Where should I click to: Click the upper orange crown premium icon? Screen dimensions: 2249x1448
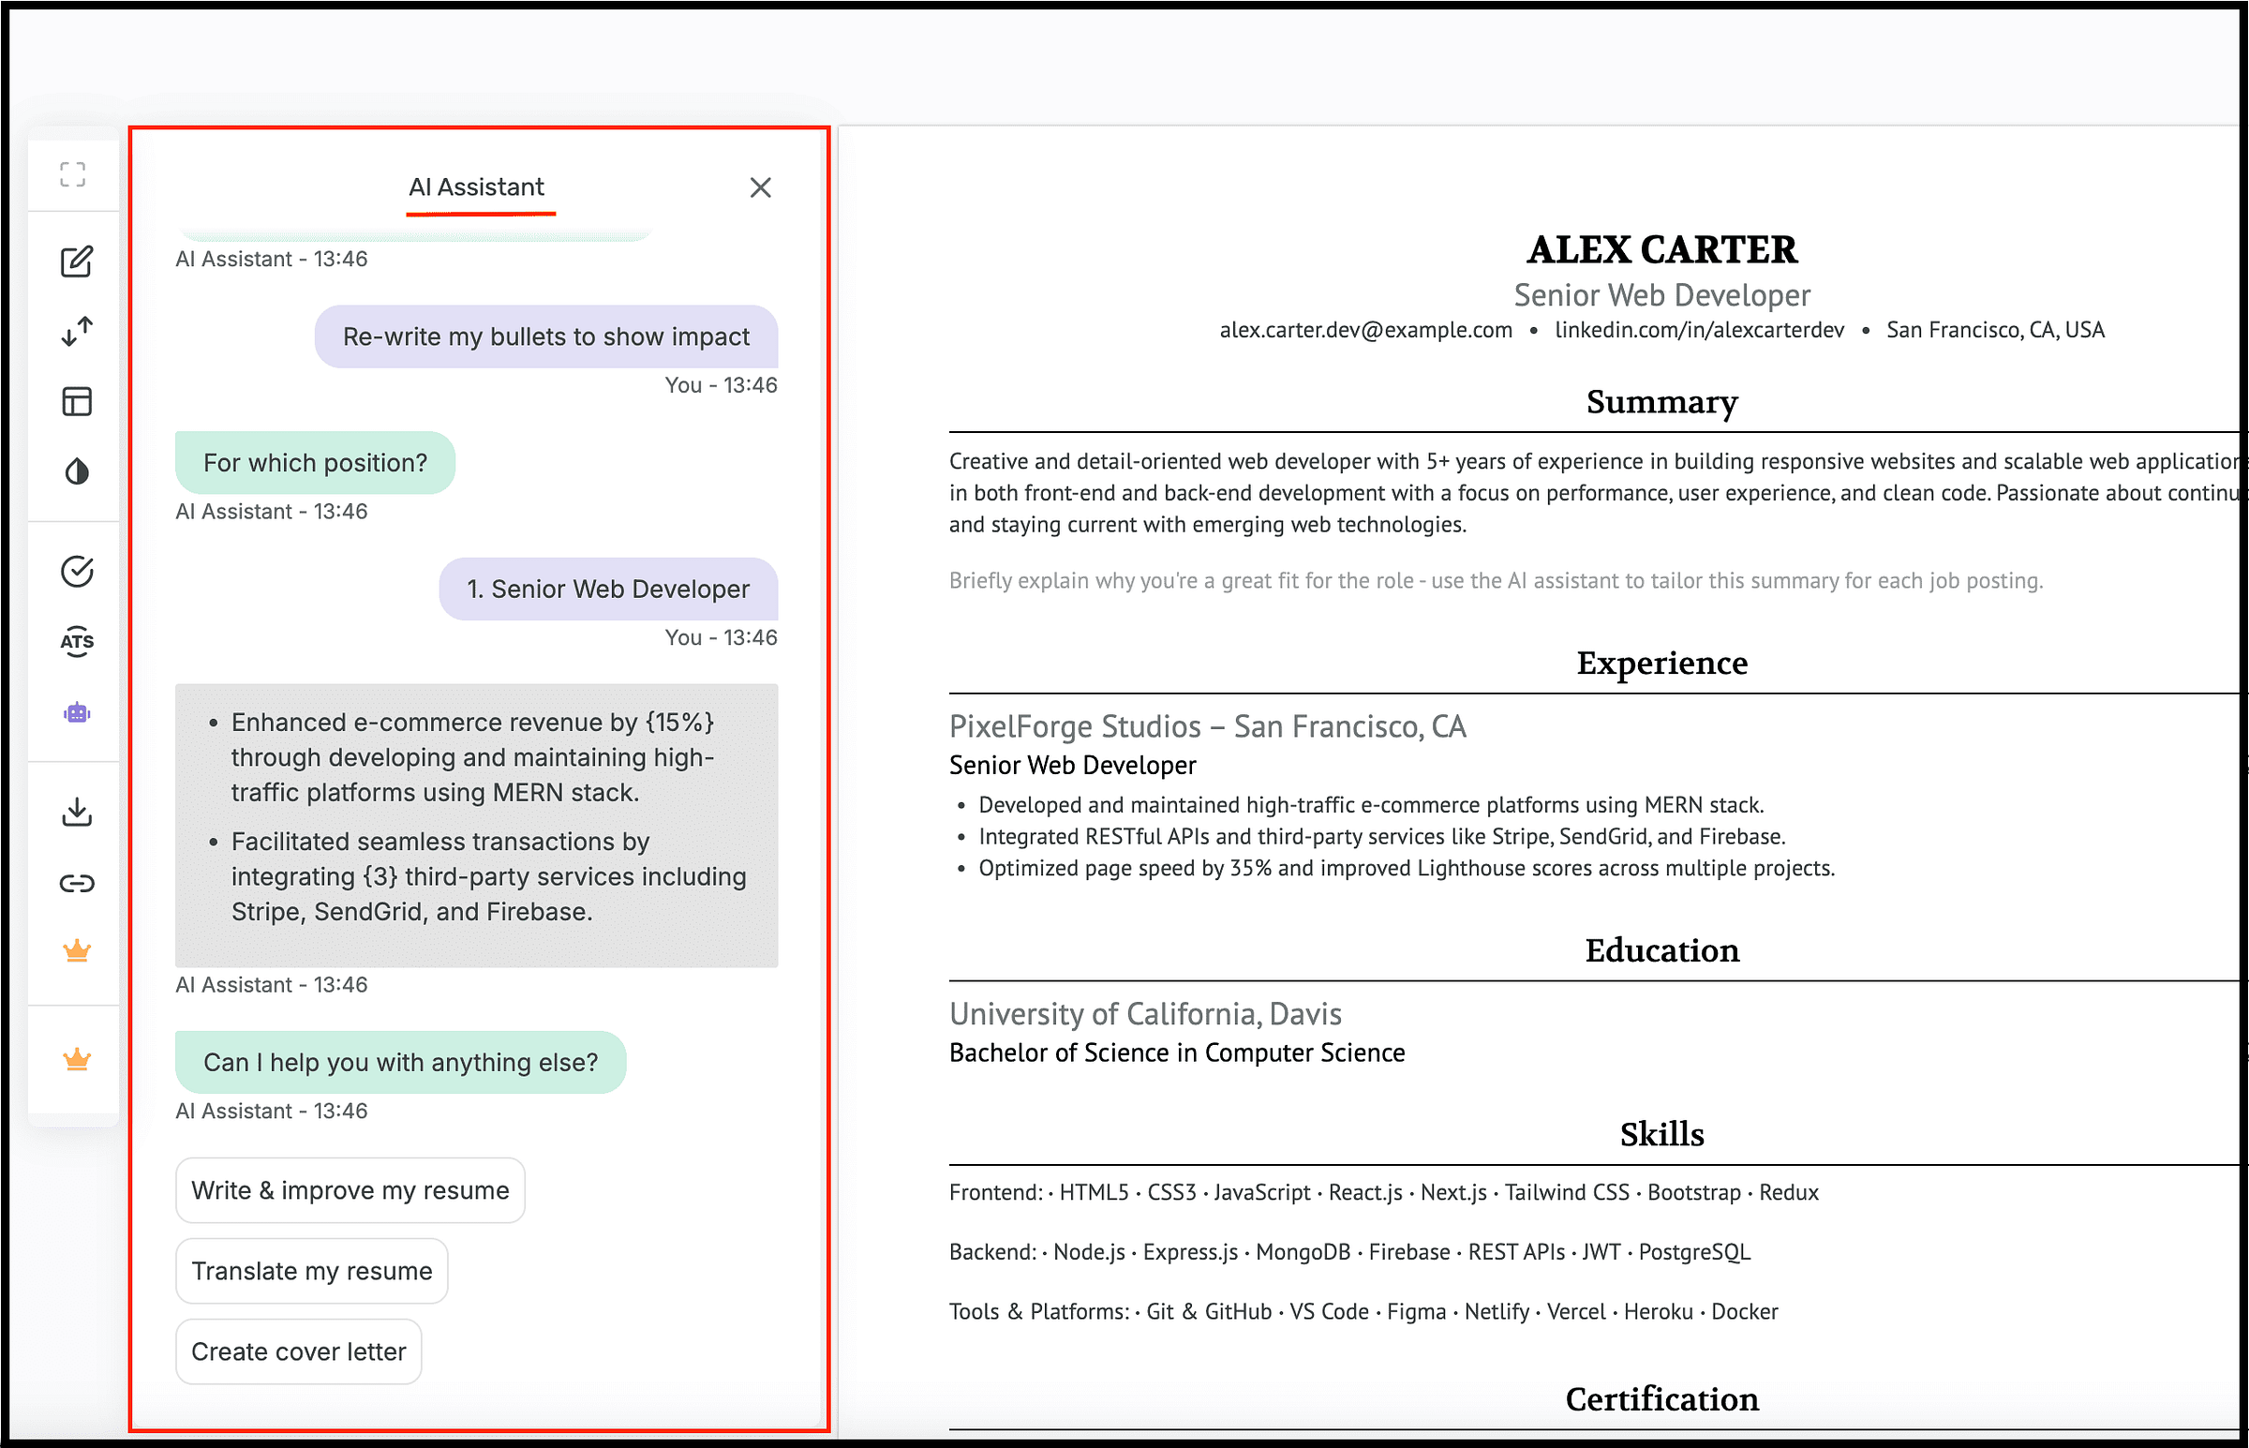click(x=76, y=950)
